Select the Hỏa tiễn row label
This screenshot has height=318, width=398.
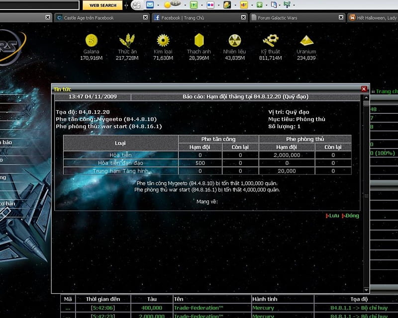[x=120, y=155]
